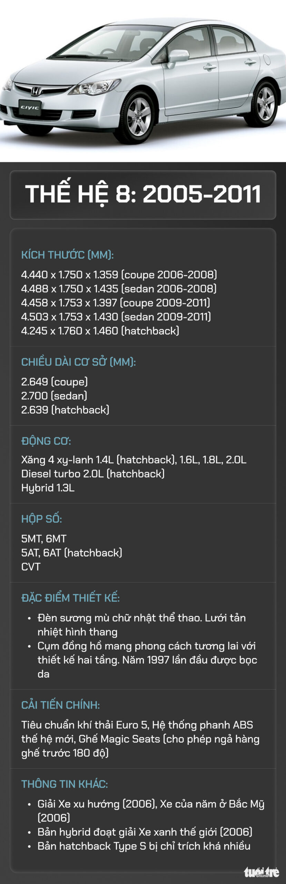Viewport: 286px width, 884px height.
Task: Click the "Hybrid 1.3L" engine line
Action: [x=48, y=488]
